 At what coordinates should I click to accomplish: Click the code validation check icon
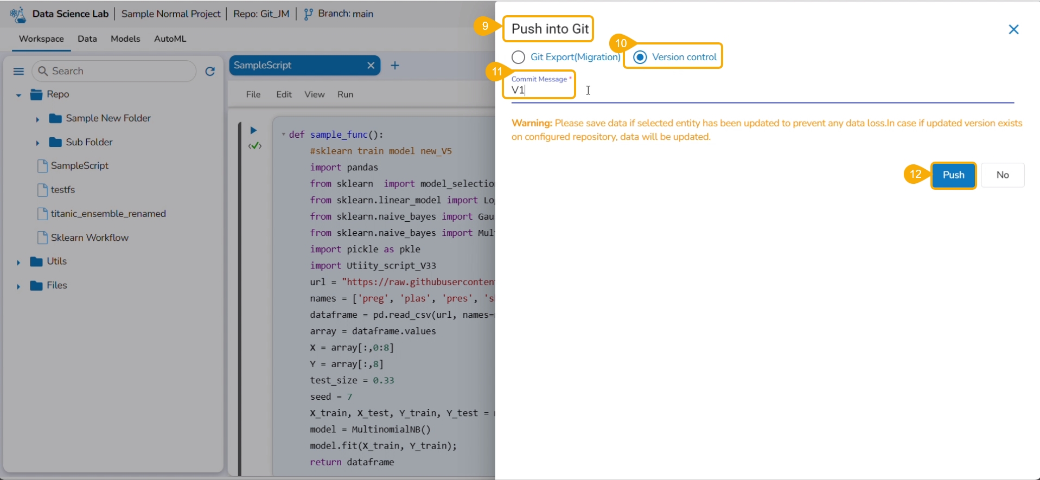tap(254, 146)
